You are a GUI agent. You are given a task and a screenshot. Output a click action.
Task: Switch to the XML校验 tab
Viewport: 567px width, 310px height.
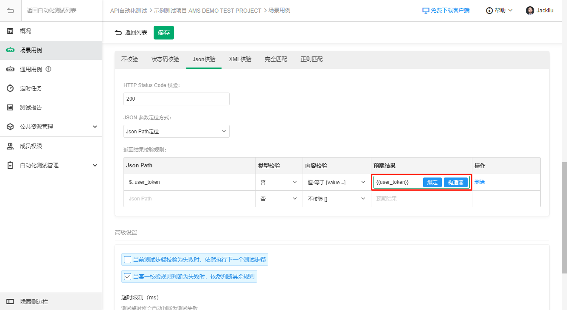click(x=240, y=59)
